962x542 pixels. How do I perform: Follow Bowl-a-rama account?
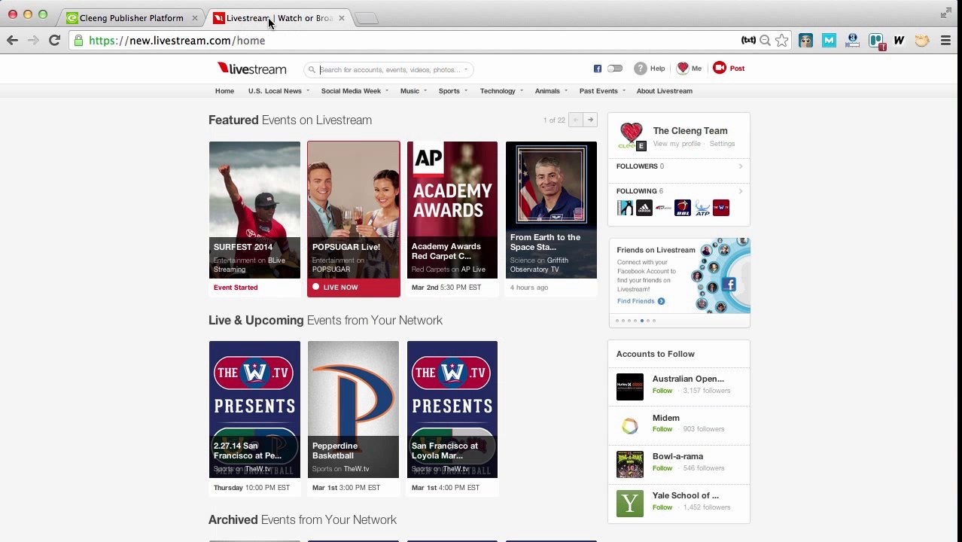pyautogui.click(x=662, y=468)
